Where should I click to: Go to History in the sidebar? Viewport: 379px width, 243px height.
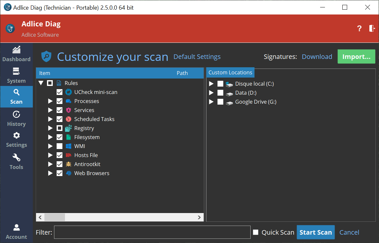pyautogui.click(x=16, y=119)
